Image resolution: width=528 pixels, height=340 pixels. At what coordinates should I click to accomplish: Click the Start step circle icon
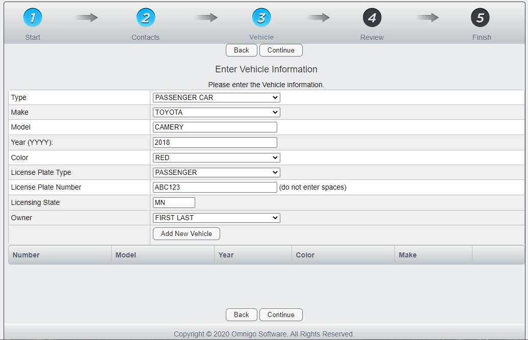pyautogui.click(x=33, y=17)
